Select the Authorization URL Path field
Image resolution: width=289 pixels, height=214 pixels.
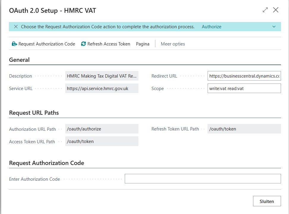click(x=102, y=129)
